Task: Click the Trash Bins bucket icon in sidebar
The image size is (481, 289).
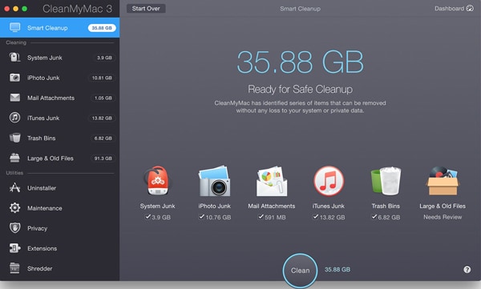Action: tap(14, 138)
